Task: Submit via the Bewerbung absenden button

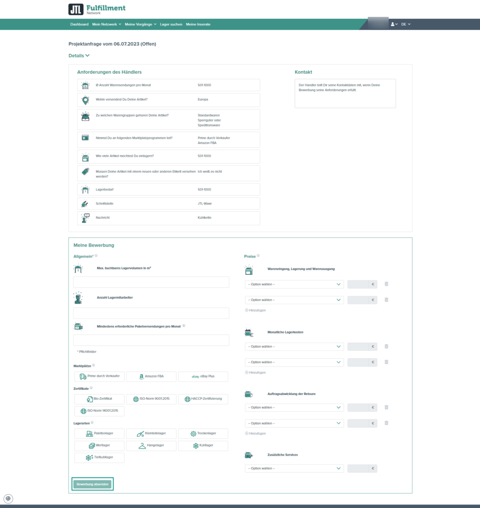Action: coord(92,484)
